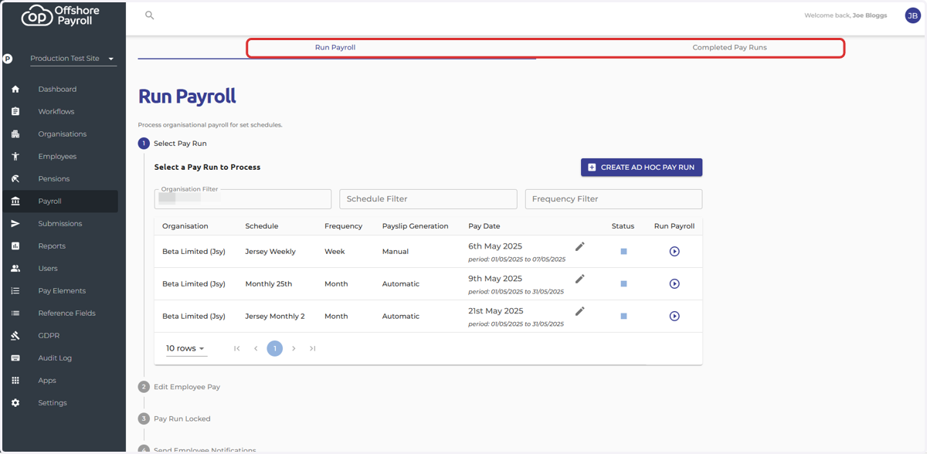Click the Manual payslip generation cell

396,252
